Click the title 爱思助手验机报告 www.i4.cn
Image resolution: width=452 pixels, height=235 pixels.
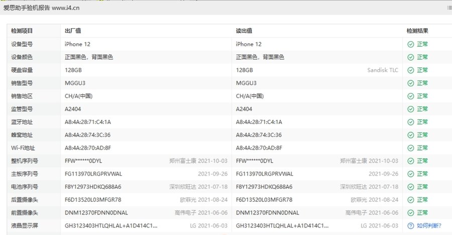click(41, 8)
